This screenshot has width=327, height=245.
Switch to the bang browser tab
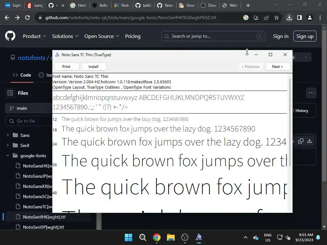click(35, 5)
